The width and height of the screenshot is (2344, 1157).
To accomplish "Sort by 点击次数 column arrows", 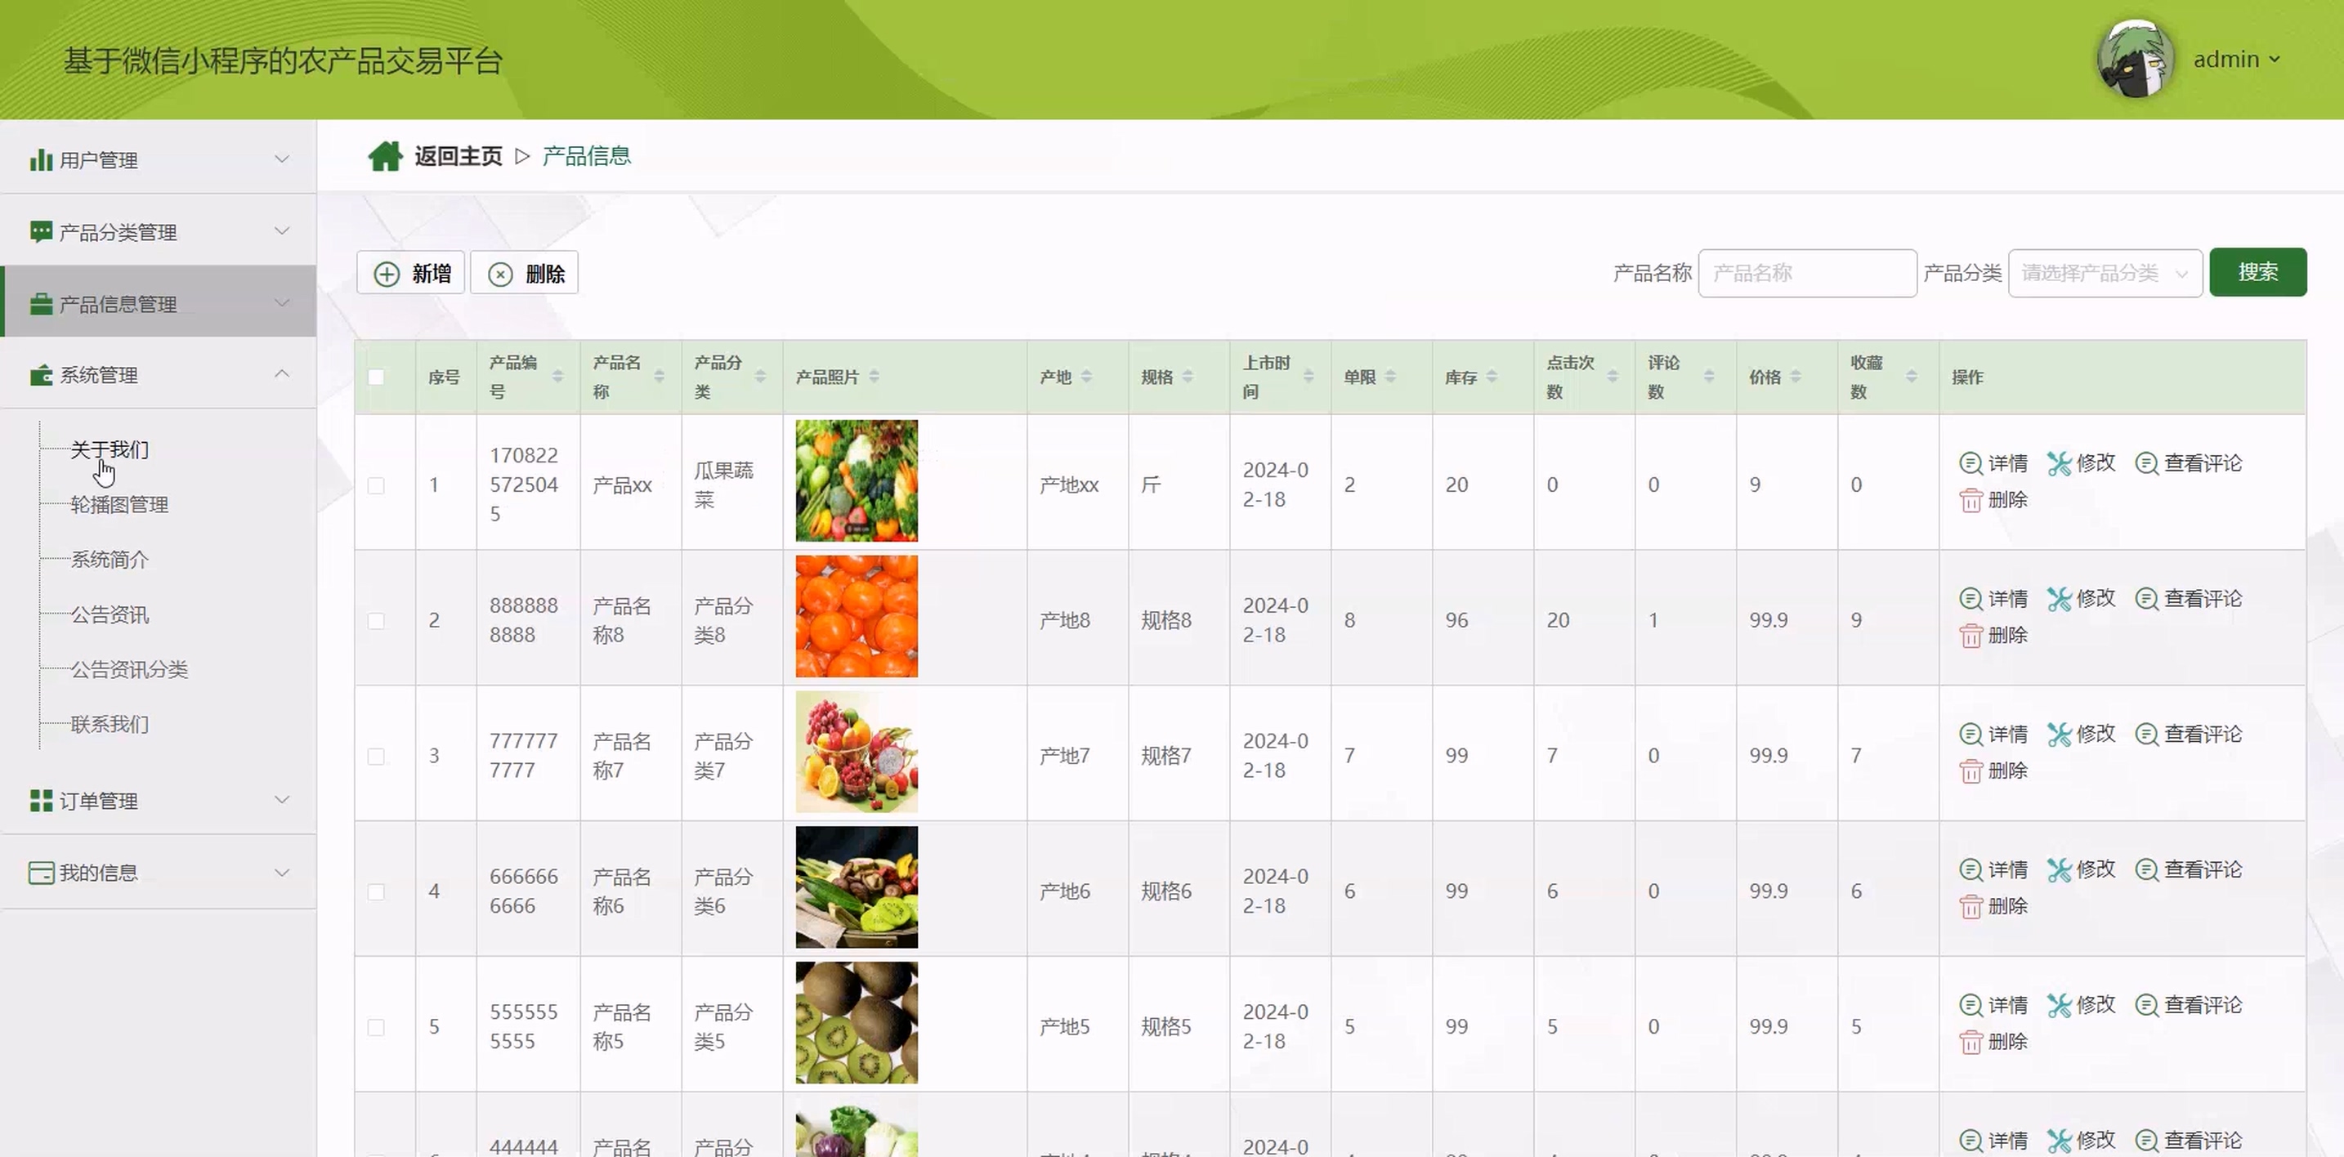I will click(x=1612, y=377).
